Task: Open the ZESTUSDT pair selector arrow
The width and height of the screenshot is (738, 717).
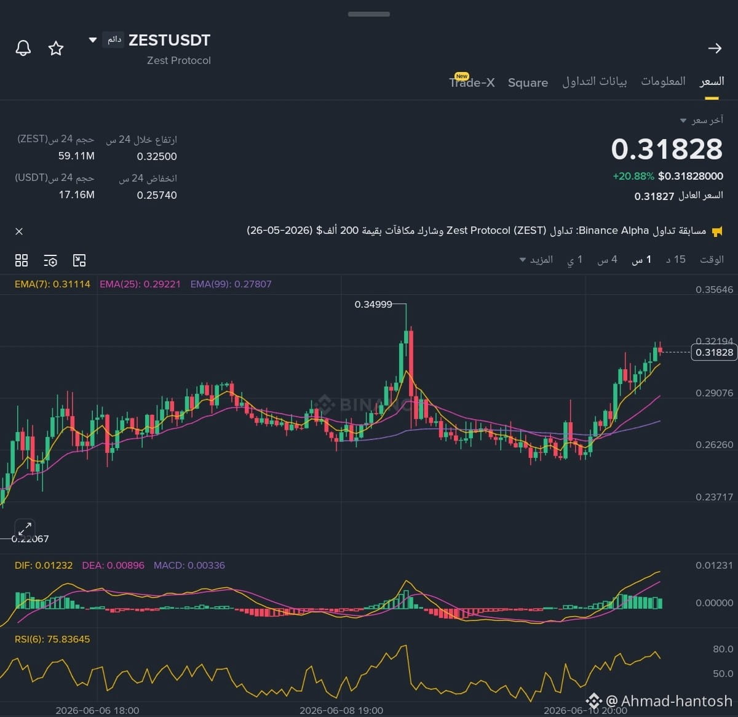Action: pyautogui.click(x=93, y=40)
